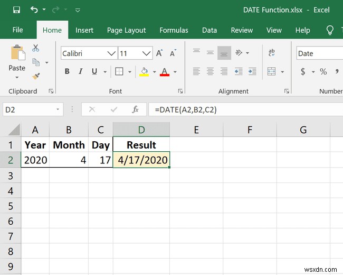The height and width of the screenshot is (275, 343).
Task: Select cell showing 4/17/2020
Action: (141, 160)
